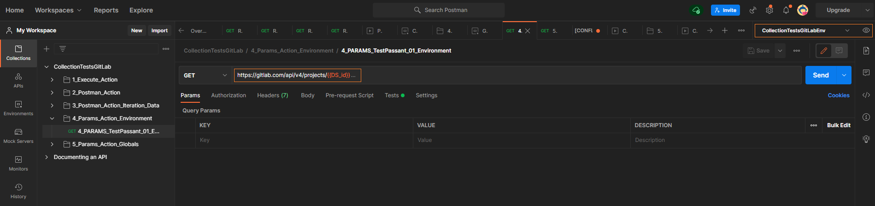Click the Import button

[x=159, y=30]
